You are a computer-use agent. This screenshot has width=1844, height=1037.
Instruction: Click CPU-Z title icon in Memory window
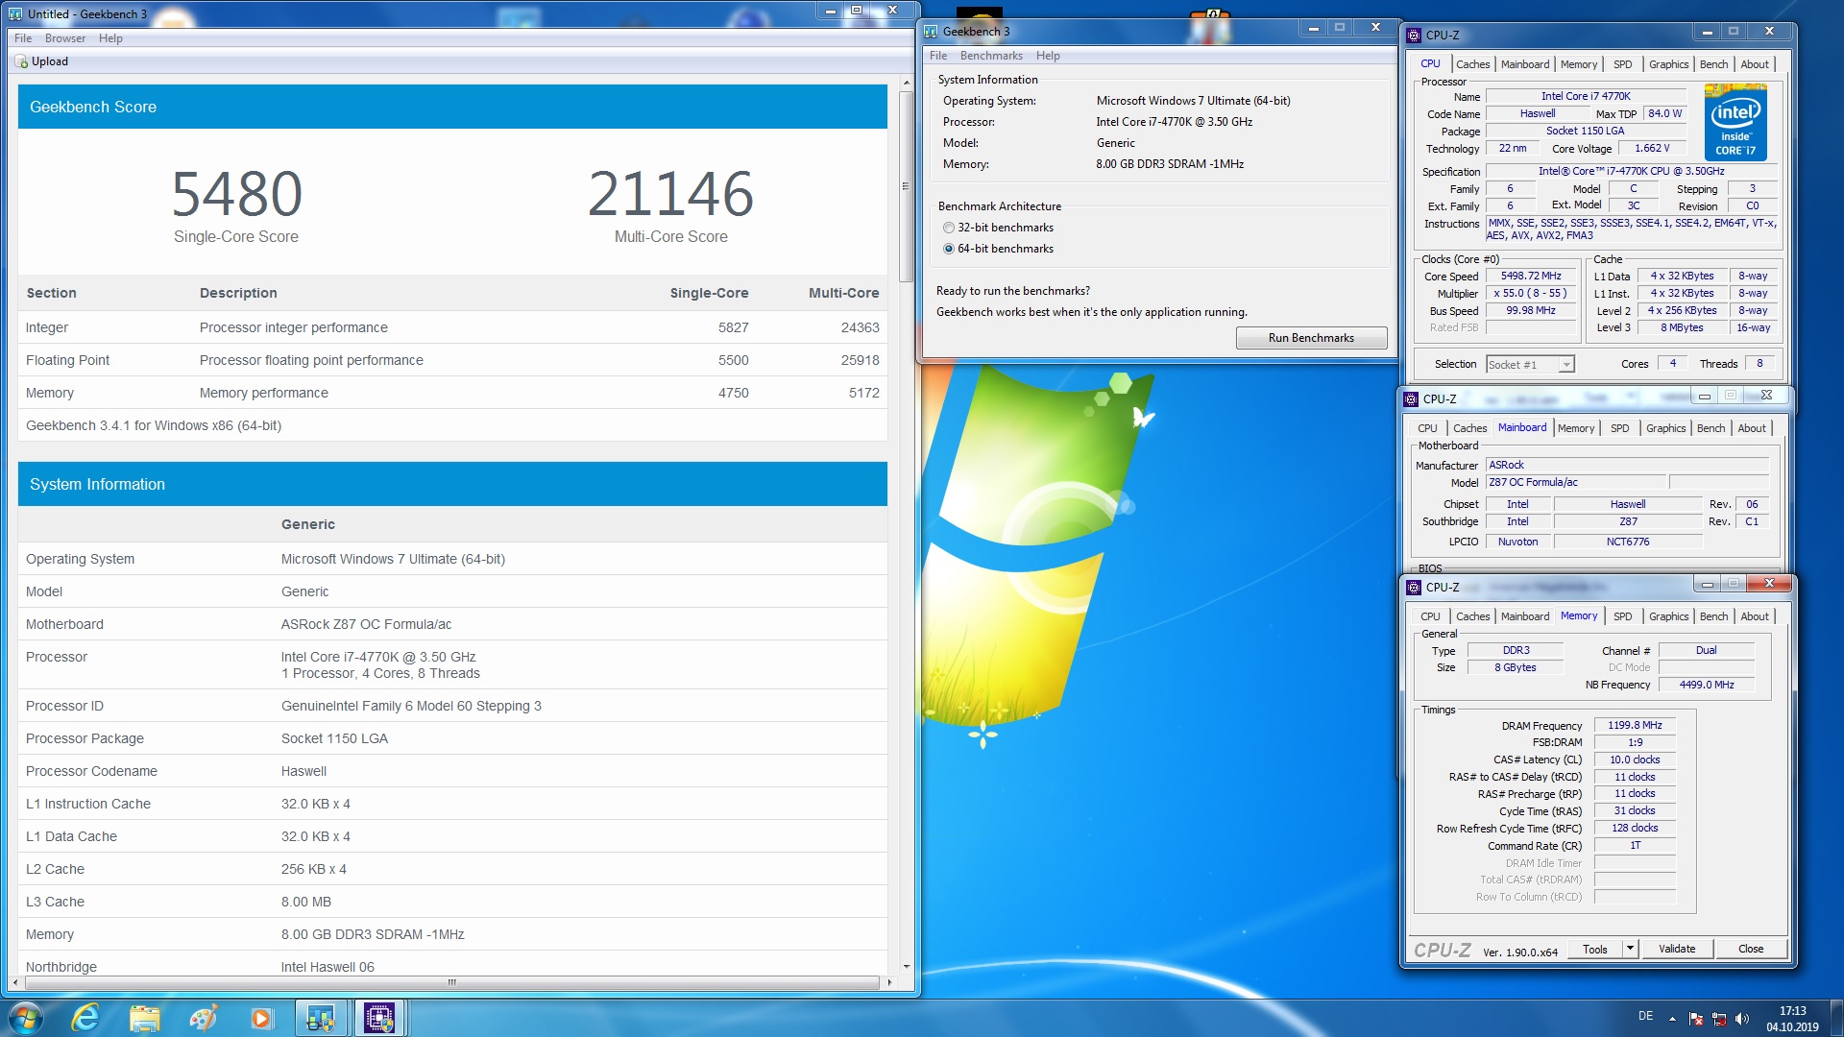pyautogui.click(x=1414, y=587)
